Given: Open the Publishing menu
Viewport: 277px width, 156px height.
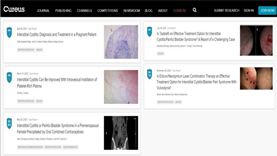Looking at the screenshot, I should click(x=63, y=10).
